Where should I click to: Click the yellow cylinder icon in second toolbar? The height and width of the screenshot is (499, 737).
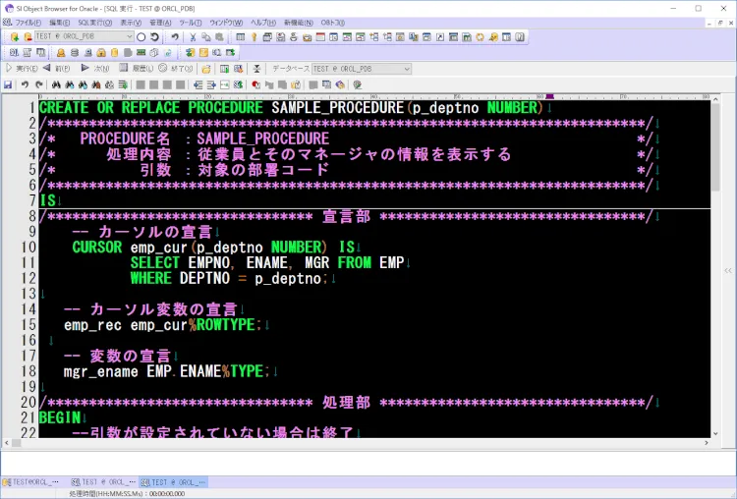coord(114,53)
